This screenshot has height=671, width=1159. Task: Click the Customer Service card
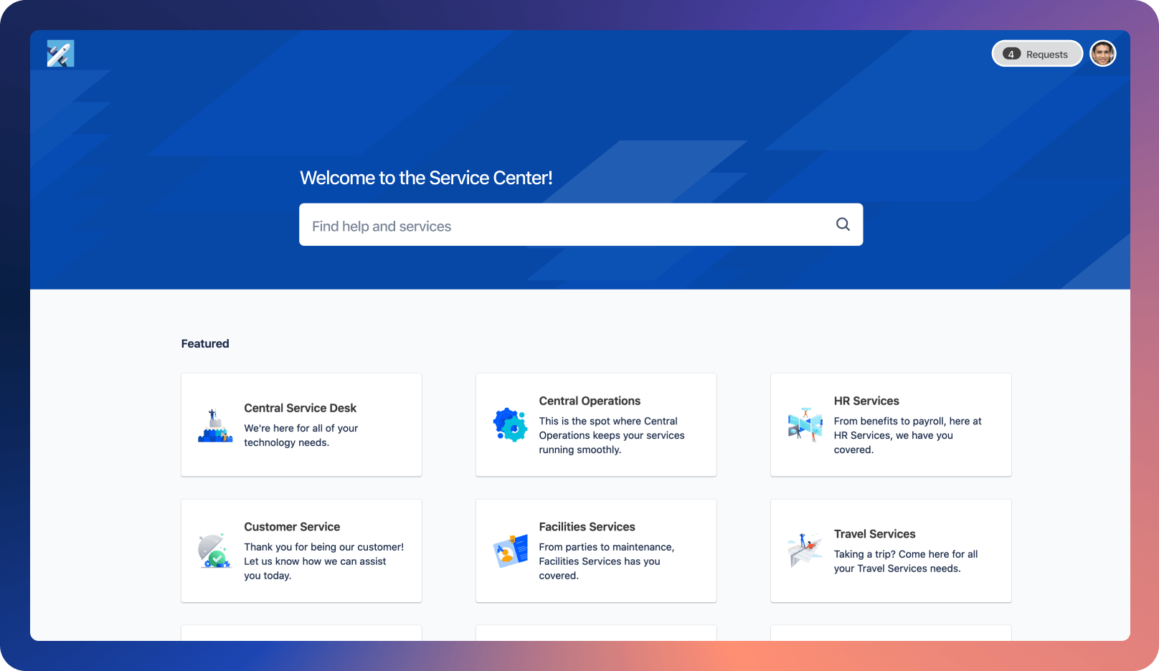301,551
